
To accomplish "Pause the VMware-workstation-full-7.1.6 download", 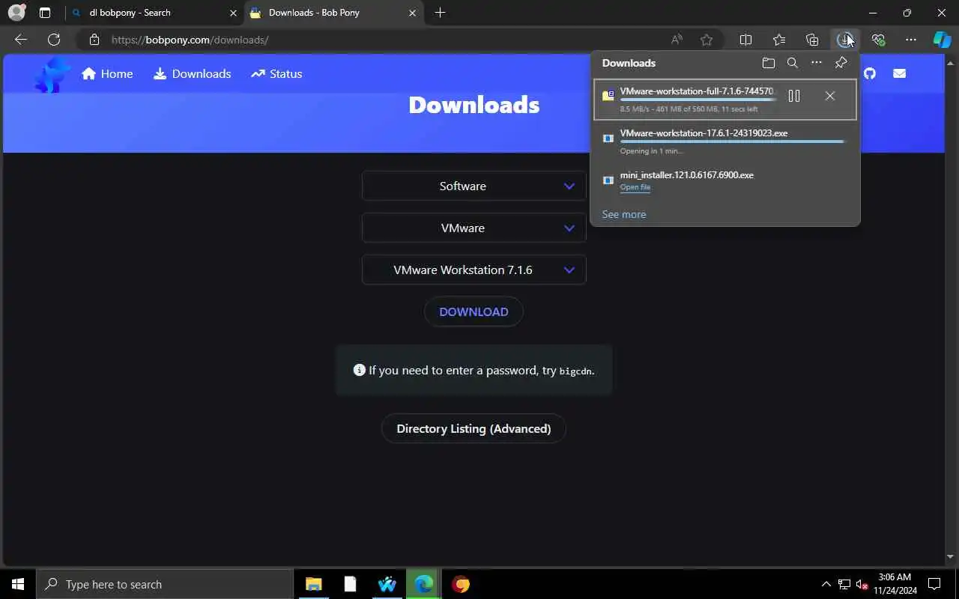I will [794, 96].
